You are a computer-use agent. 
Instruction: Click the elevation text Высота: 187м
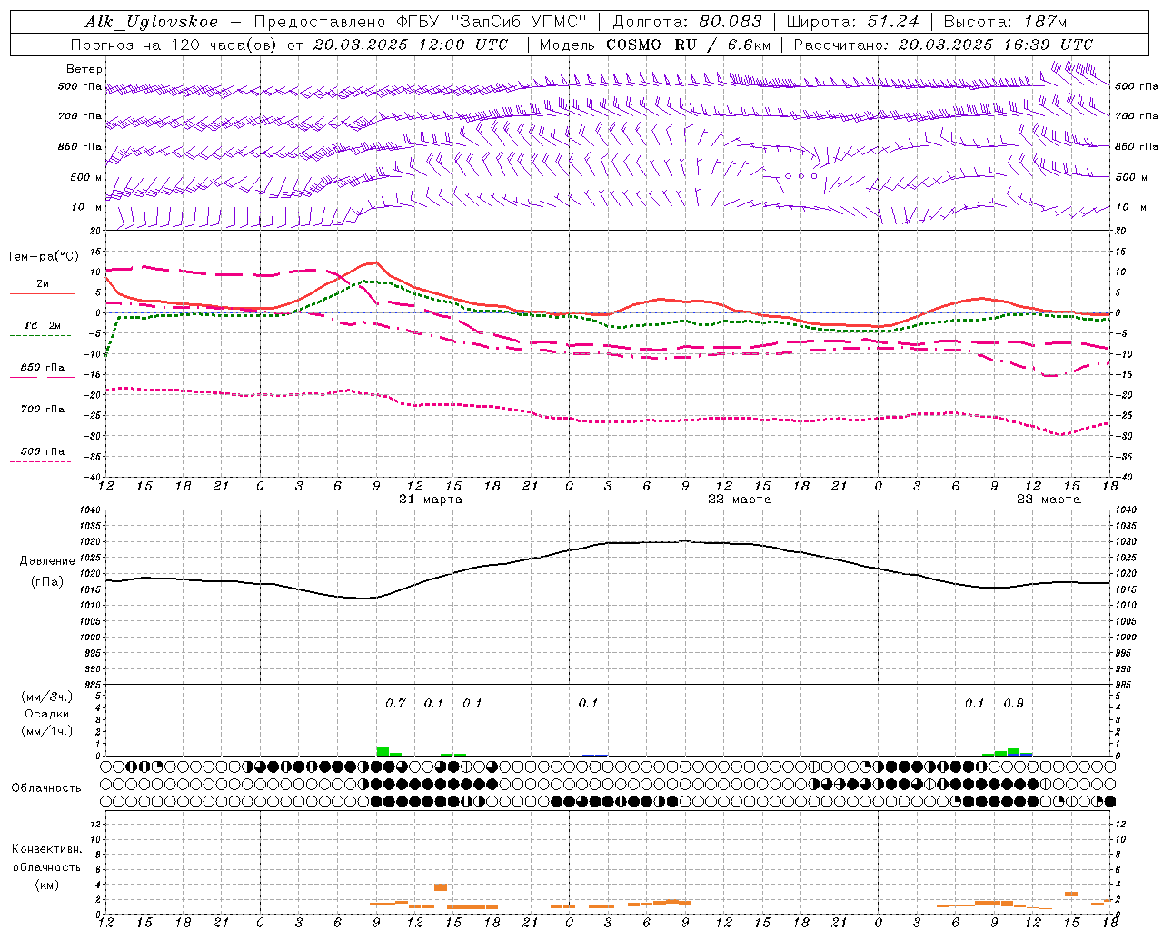tap(1005, 22)
